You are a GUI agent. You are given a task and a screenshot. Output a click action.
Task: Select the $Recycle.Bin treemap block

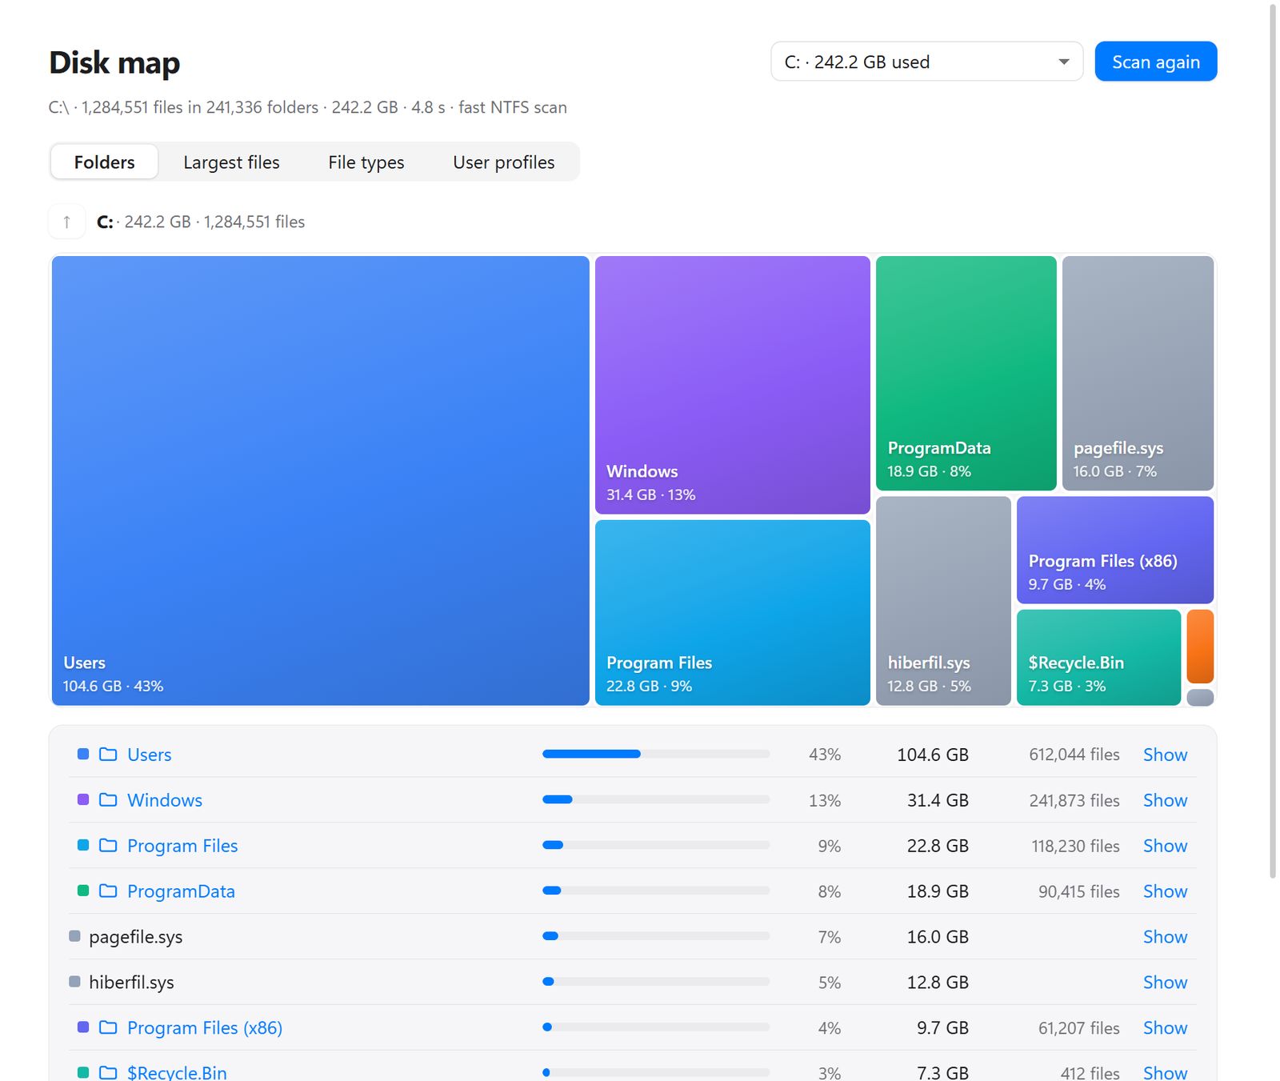[x=1098, y=658]
